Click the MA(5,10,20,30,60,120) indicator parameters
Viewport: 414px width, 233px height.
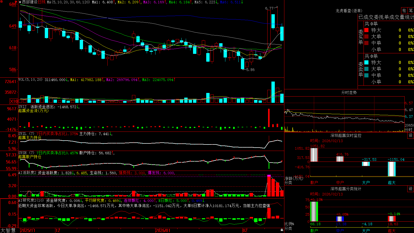[68, 2]
